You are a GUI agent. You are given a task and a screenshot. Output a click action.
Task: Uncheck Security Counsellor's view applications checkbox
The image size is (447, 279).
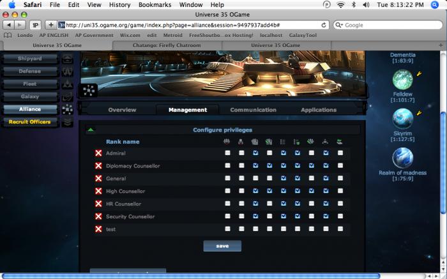[x=255, y=216]
